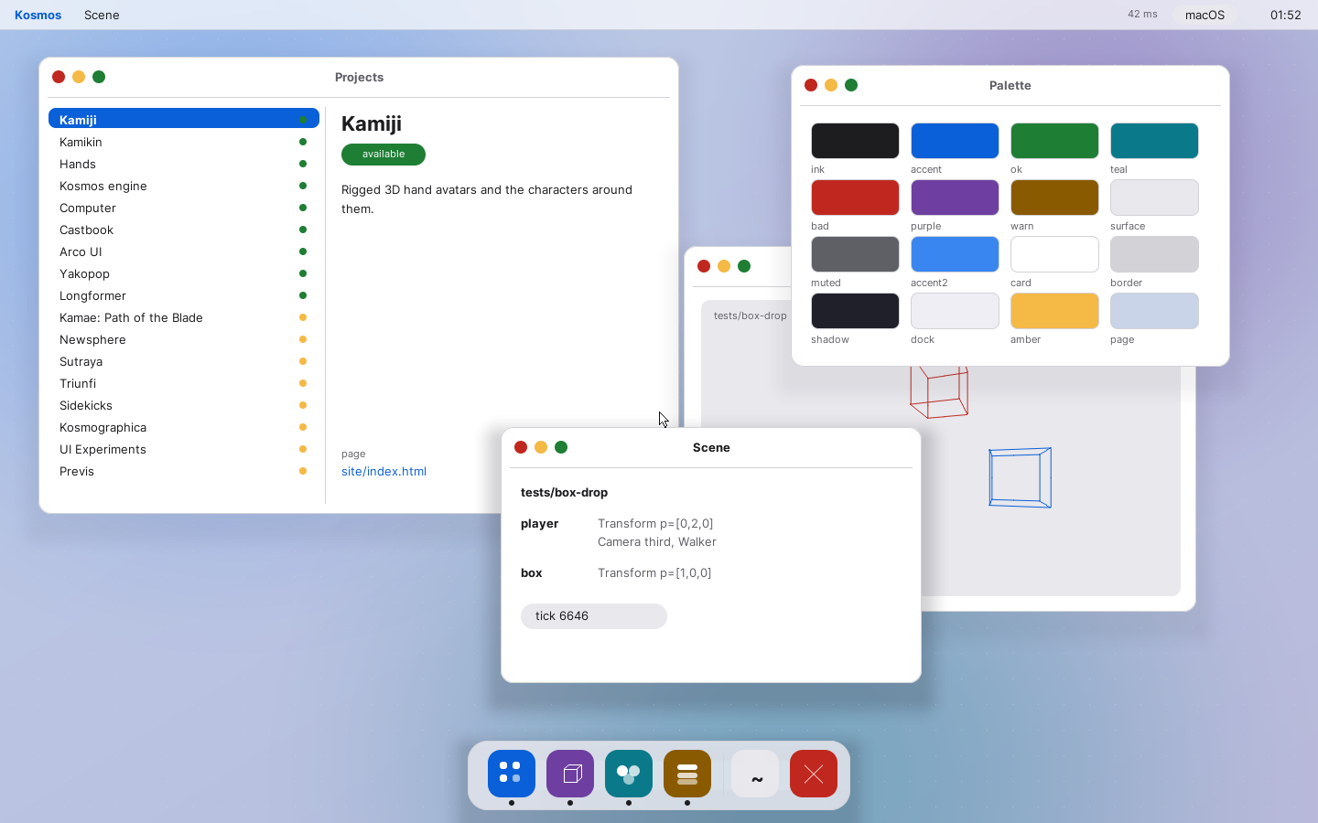Select the UI Experiments project
This screenshot has height=823, width=1318.
point(184,449)
